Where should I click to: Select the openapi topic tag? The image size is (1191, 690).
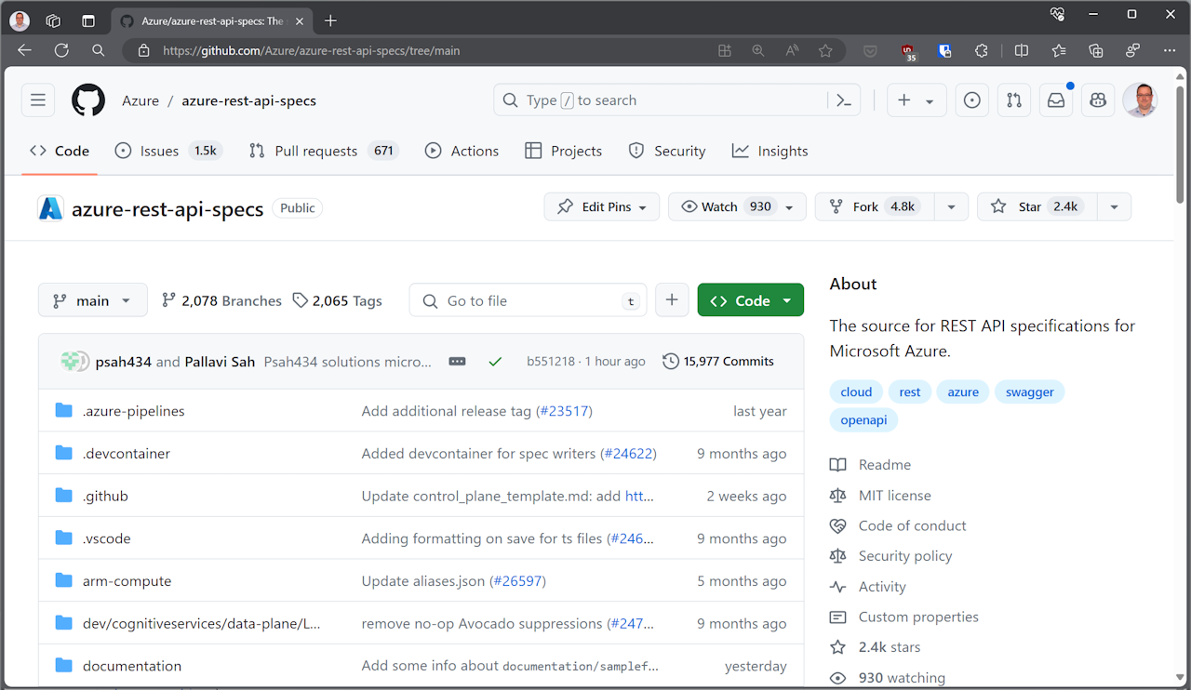(863, 420)
